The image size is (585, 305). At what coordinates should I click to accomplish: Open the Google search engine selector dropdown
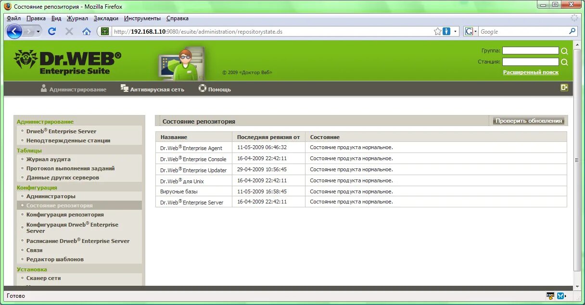point(471,31)
